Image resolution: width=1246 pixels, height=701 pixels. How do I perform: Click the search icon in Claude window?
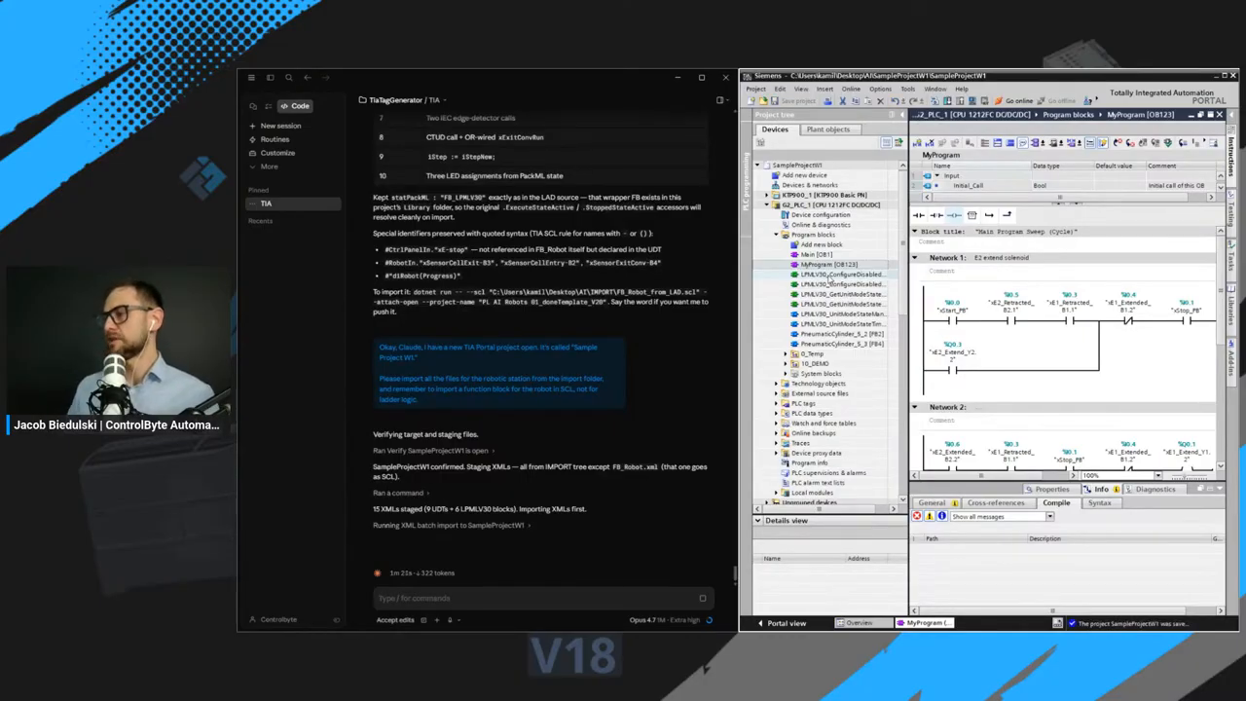point(289,78)
